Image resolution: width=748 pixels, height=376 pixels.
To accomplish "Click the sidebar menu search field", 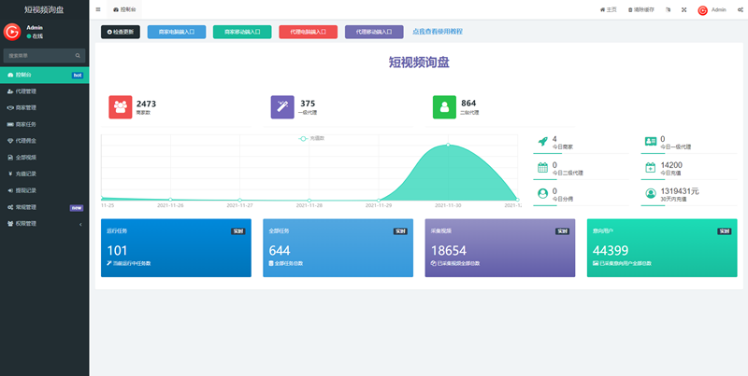I will coord(41,55).
